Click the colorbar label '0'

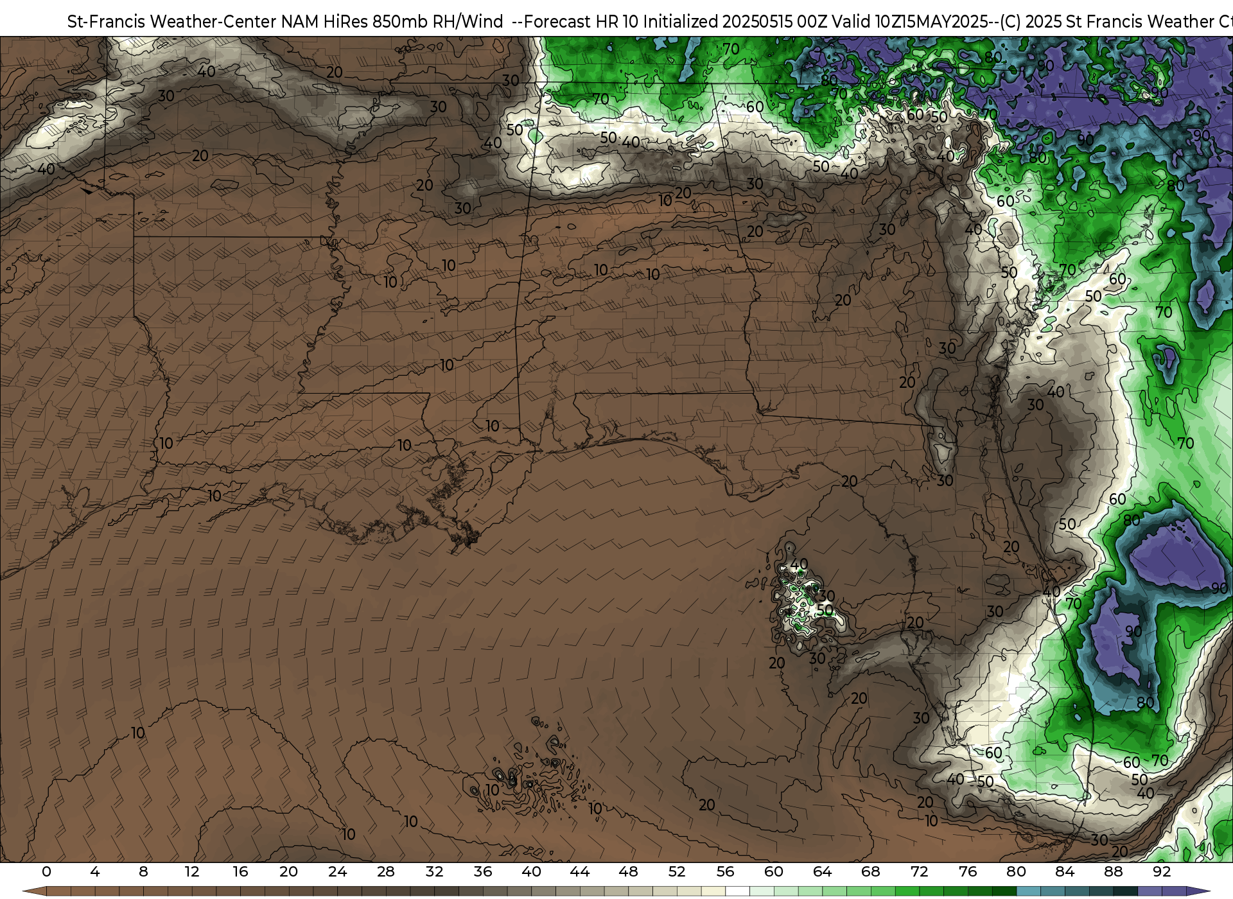pos(46,871)
